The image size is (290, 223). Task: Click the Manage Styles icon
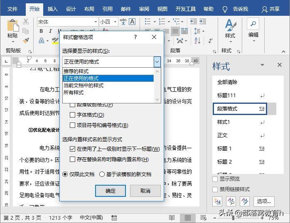pyautogui.click(x=245, y=201)
